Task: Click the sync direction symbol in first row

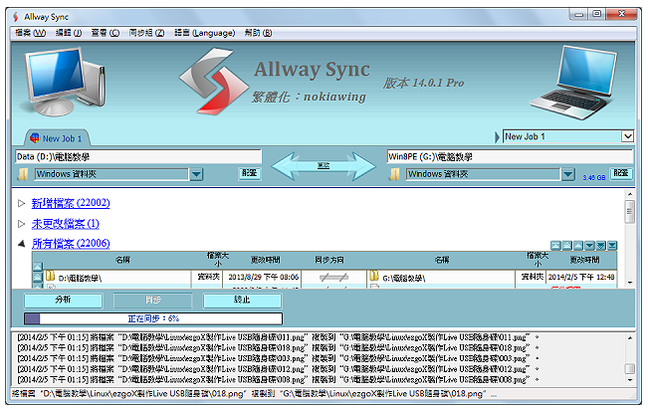Action: pos(333,278)
